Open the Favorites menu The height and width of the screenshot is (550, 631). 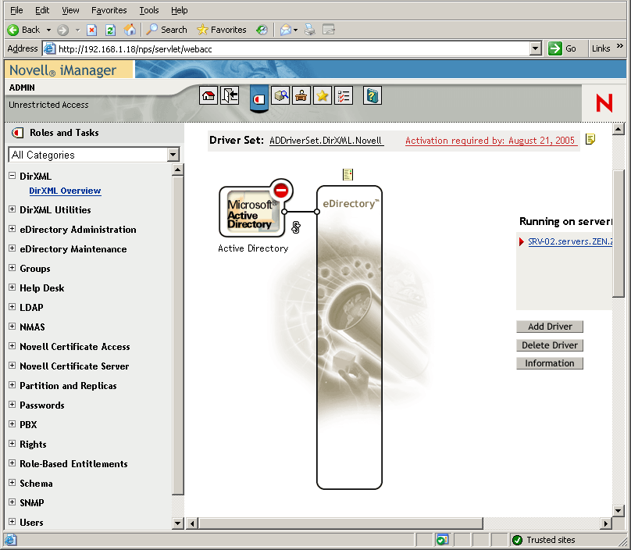(109, 10)
